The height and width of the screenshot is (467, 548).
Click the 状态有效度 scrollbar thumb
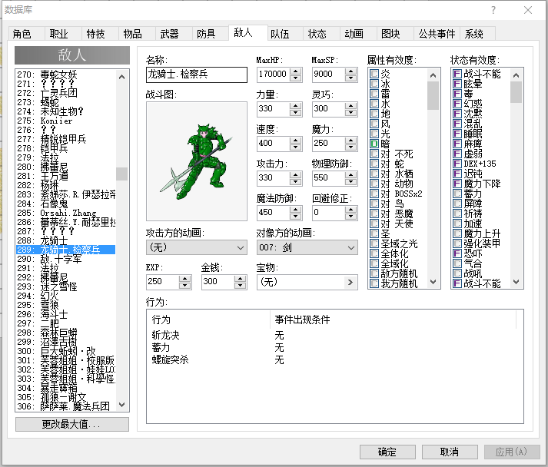(516, 92)
